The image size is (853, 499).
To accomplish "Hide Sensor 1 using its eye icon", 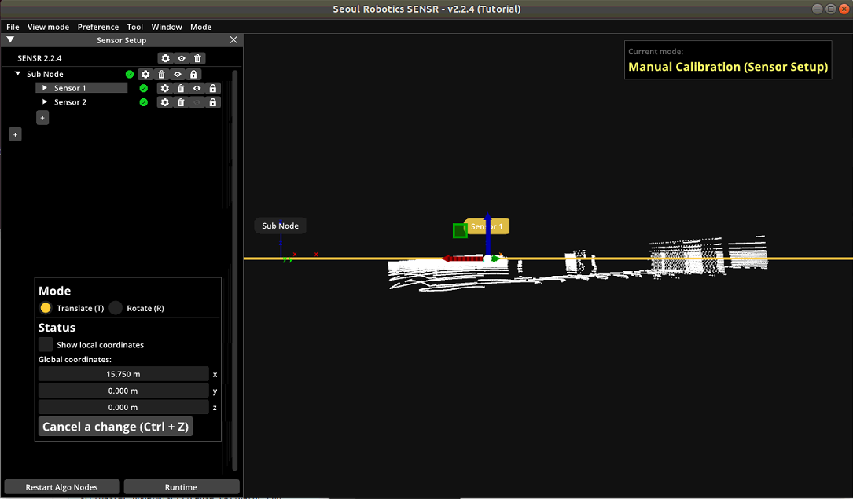I will point(197,88).
